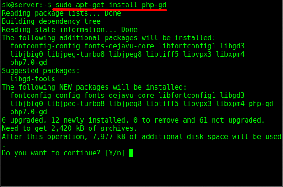Click php7.0-gd under the NEW packages list
The height and width of the screenshot is (187, 283).
28,112
